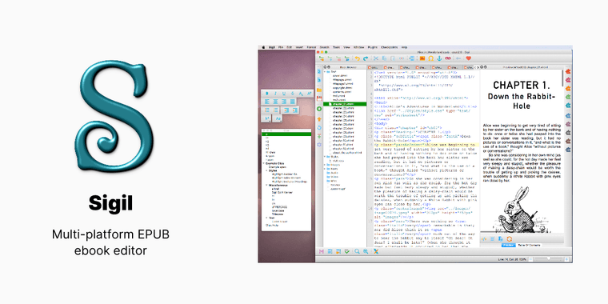Click the blue Back arrow toolbar icon

(x=458, y=58)
